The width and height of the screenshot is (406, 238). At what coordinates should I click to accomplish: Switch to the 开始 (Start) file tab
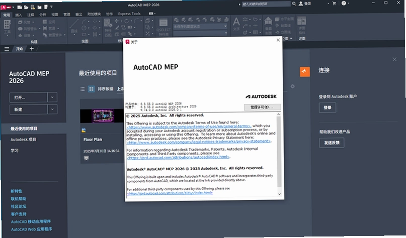19,49
